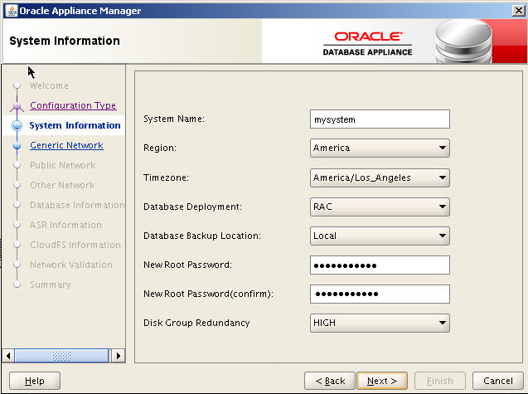Image resolution: width=528 pixels, height=394 pixels.
Task: Open the Configuration Type step link
Action: (73, 105)
